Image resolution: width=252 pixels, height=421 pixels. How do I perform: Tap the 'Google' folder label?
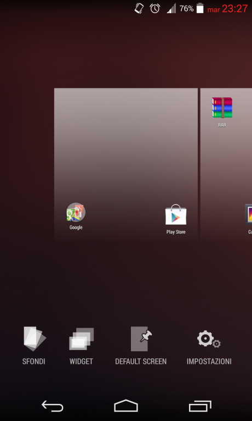[76, 228]
